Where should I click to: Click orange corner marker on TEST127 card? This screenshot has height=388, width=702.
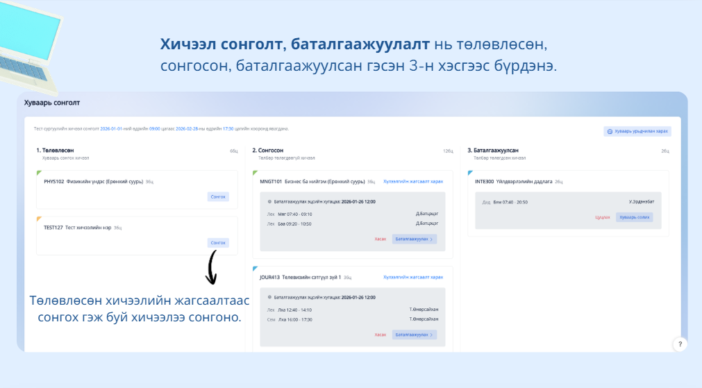[x=39, y=219]
